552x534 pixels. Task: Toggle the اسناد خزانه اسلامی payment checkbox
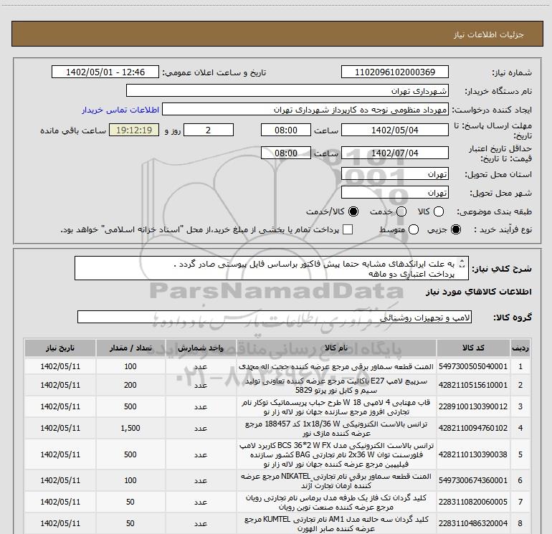click(x=348, y=229)
